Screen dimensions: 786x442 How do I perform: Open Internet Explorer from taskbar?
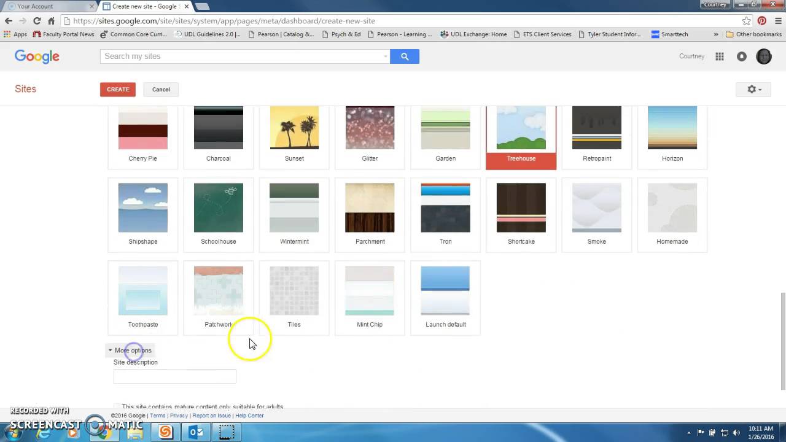pos(44,432)
